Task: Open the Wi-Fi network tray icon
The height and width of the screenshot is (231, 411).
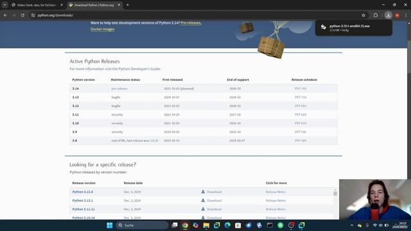Action: pos(375,225)
